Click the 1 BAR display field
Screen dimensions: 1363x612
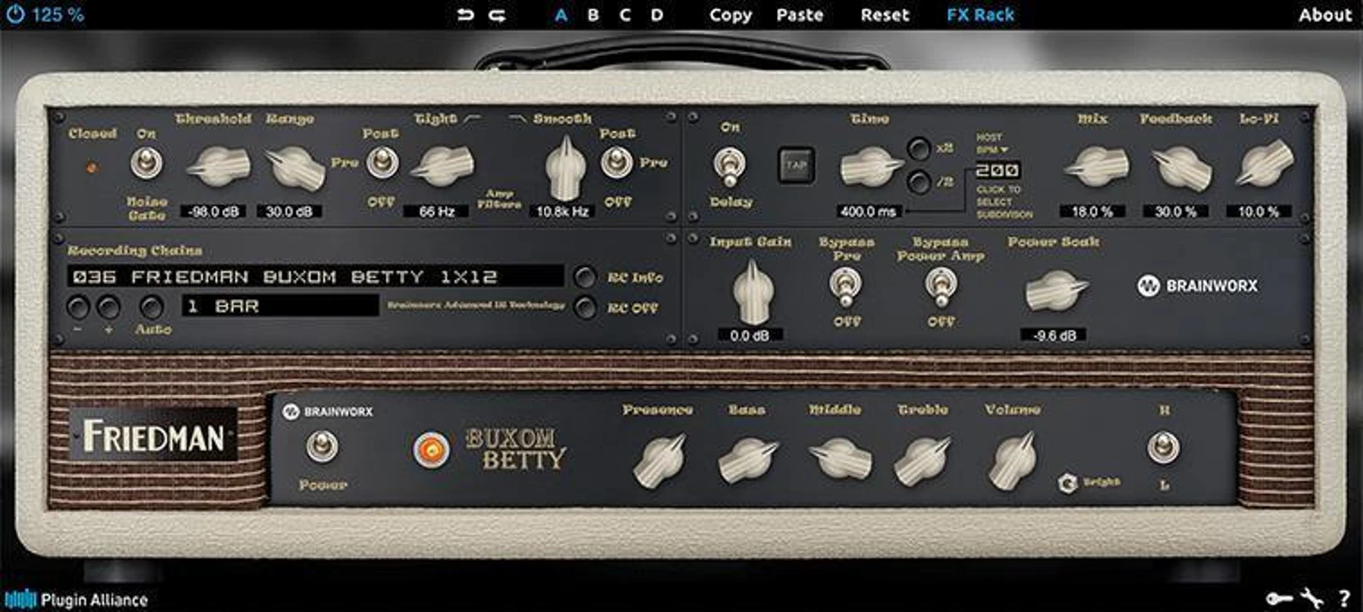(280, 306)
